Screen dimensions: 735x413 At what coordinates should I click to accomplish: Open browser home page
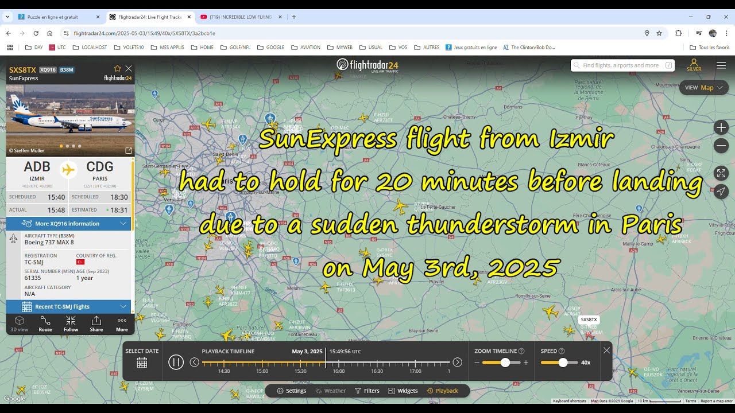[x=49, y=33]
